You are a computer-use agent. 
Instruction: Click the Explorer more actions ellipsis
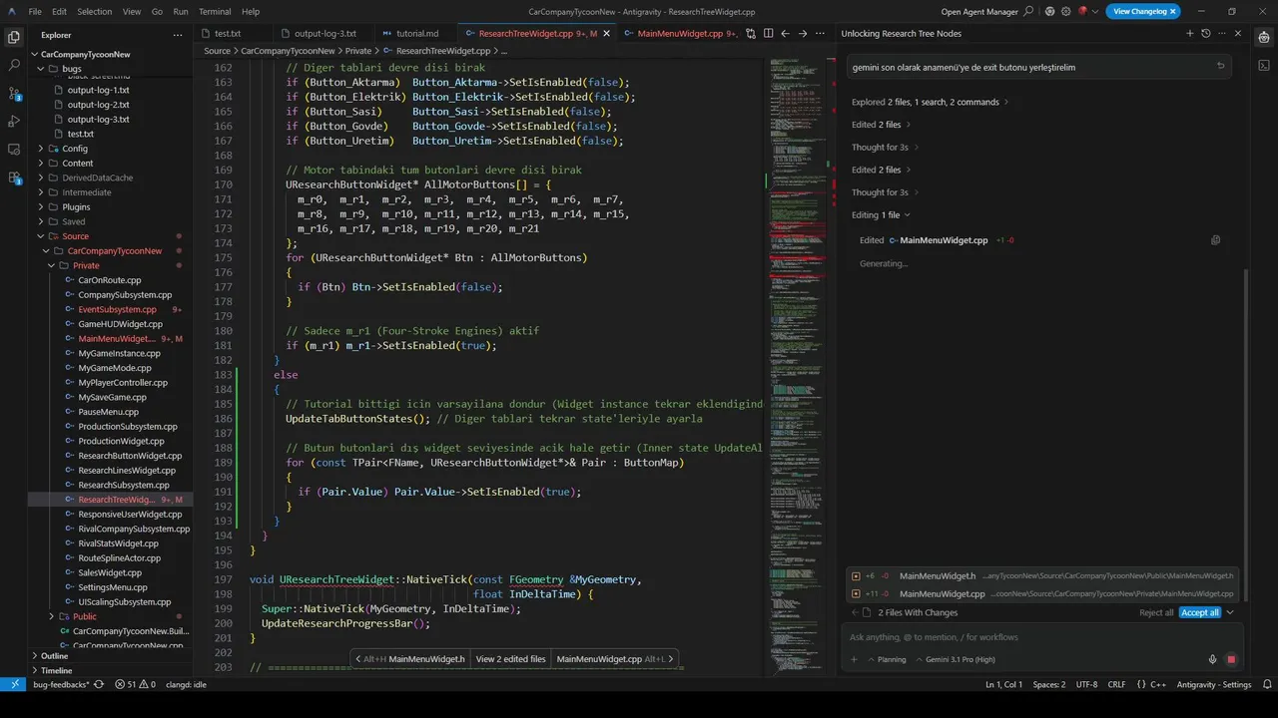178,34
